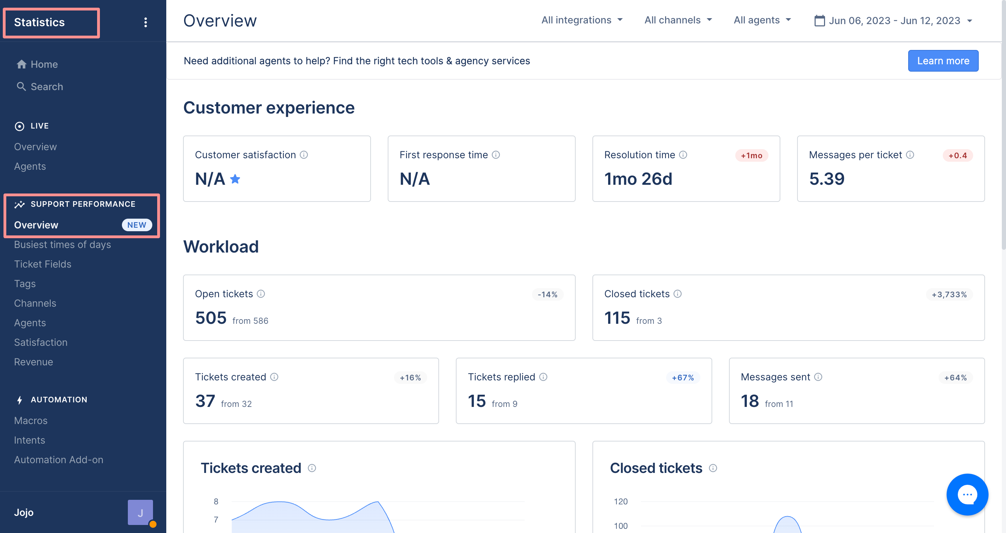1006x533 pixels.
Task: Click the NEW badge beside Overview
Action: pyautogui.click(x=137, y=225)
